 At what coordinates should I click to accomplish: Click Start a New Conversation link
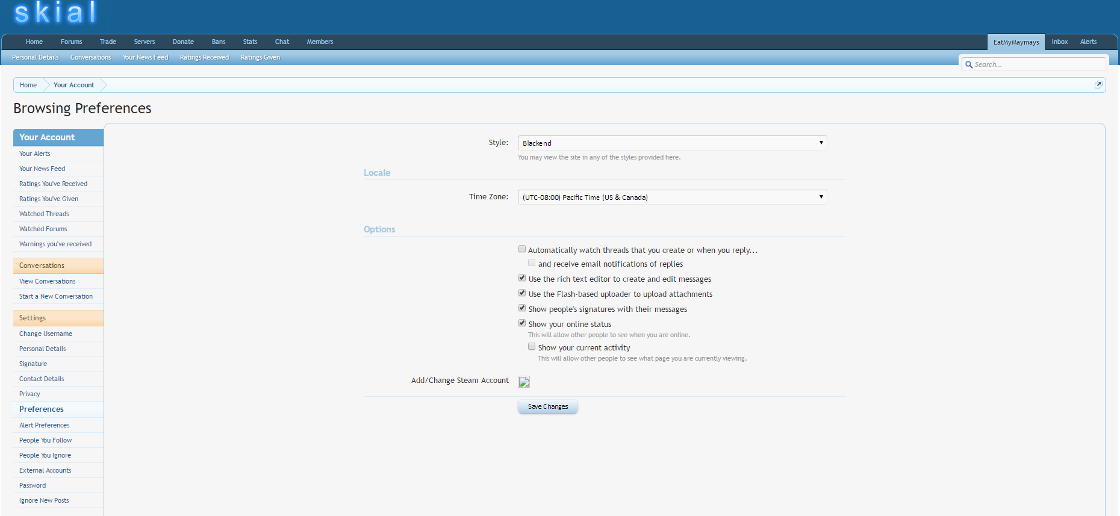58,296
